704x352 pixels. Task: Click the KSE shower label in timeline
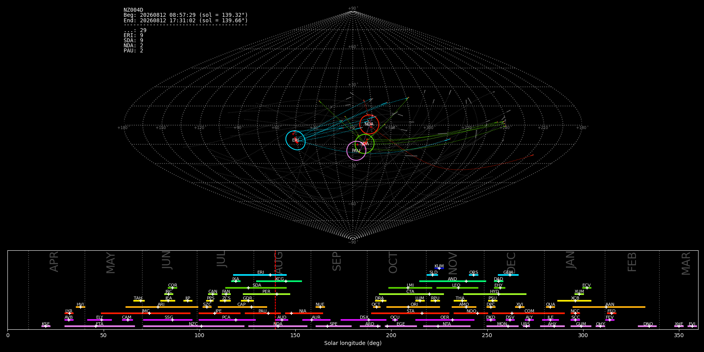[46, 324]
